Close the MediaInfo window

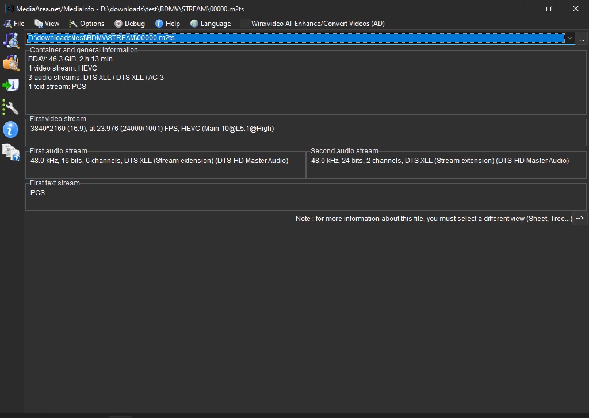click(575, 9)
